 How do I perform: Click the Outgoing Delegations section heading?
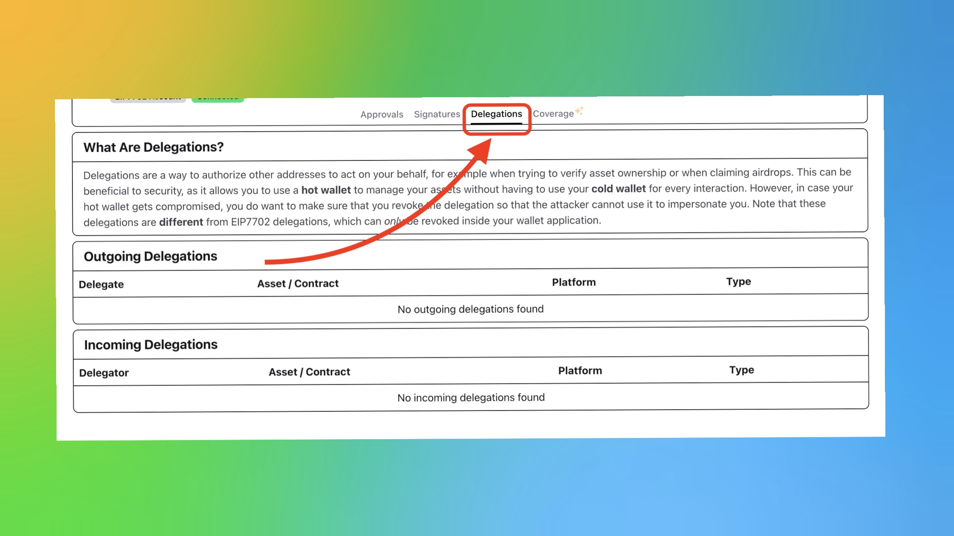pos(150,256)
